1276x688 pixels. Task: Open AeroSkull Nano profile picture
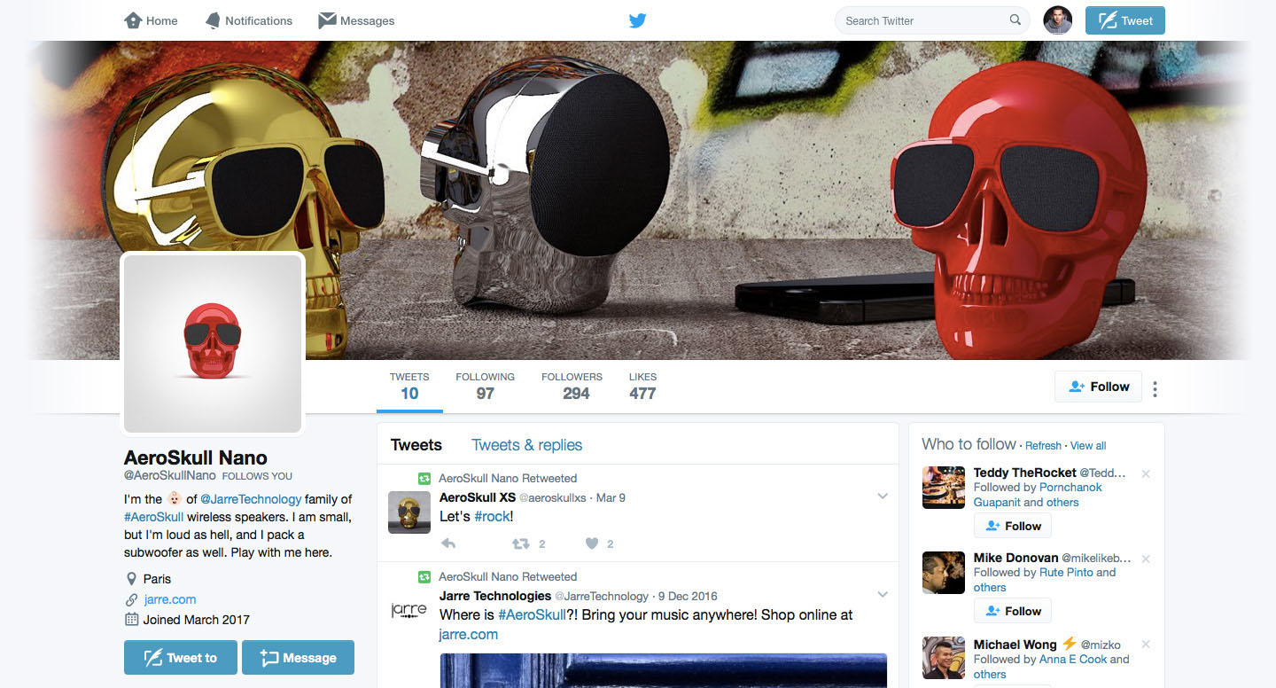click(213, 344)
